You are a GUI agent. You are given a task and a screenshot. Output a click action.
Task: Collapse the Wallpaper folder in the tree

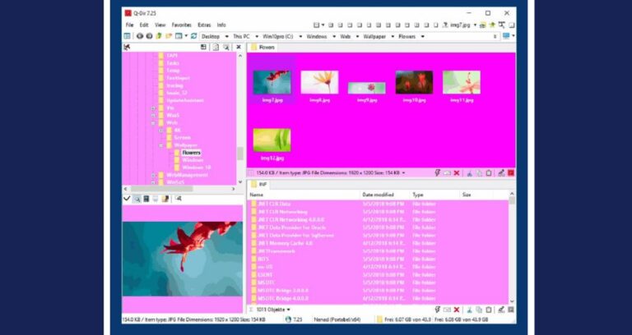(161, 145)
